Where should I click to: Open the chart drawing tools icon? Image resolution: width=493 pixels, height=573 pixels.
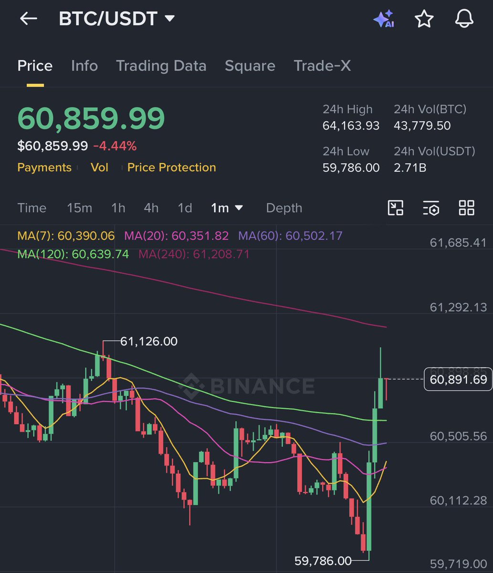[396, 208]
